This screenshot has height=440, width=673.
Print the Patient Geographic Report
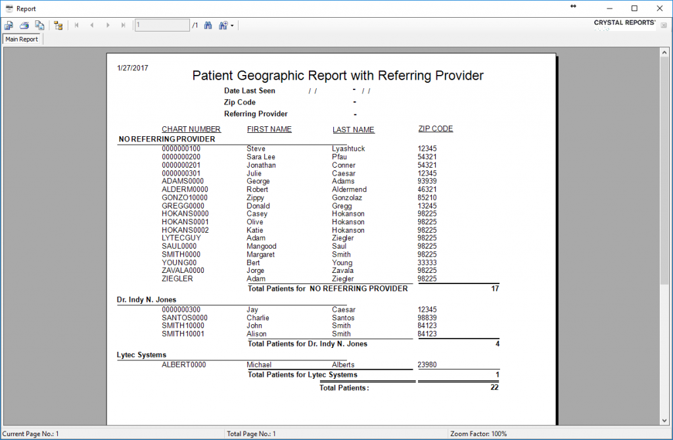pos(24,25)
